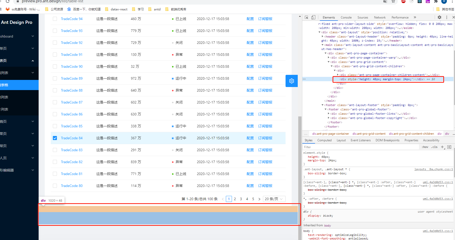Open the Computed styles tab
The width and height of the screenshot is (455, 240).
pyautogui.click(x=324, y=140)
